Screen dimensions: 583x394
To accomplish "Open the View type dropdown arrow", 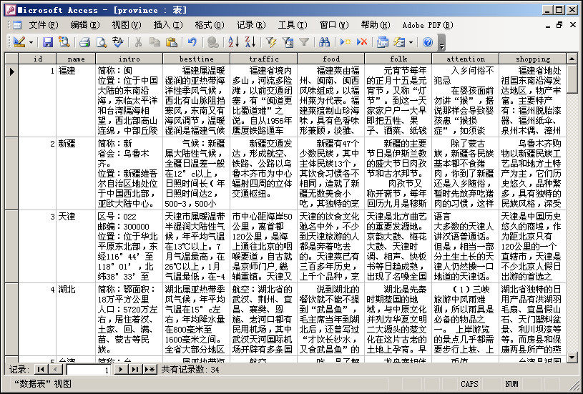I will [x=31, y=42].
